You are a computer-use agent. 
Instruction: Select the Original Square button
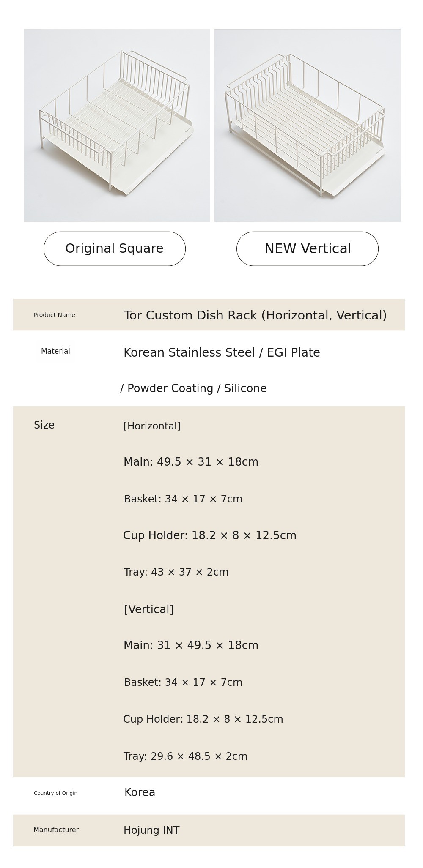coord(115,248)
